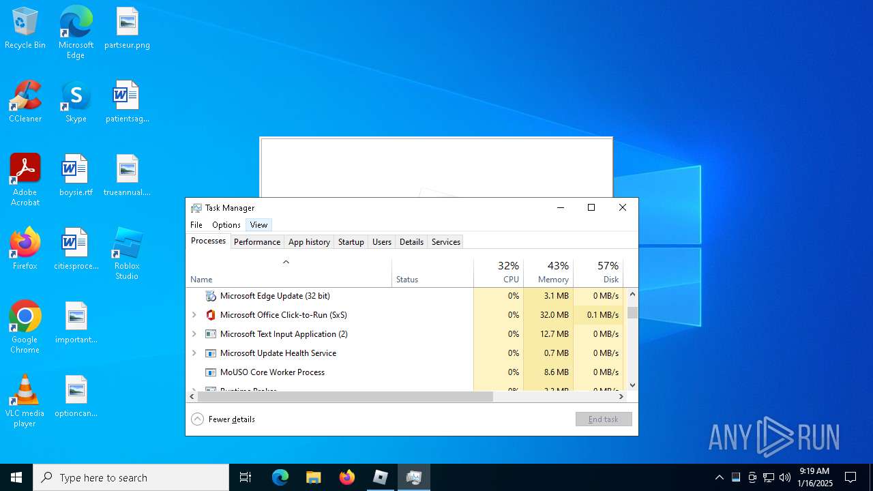Select boysie.rtf document icon

(x=76, y=176)
